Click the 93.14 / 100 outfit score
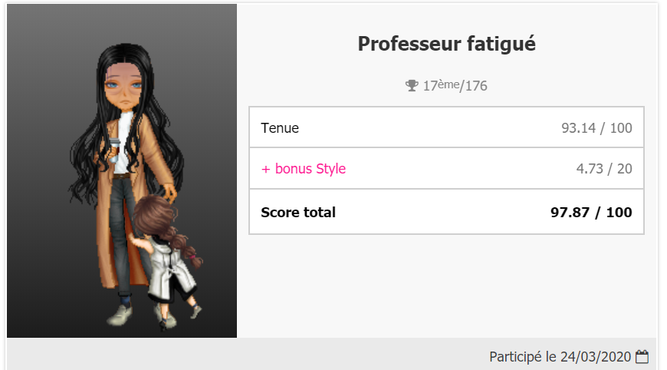Viewport: 667px width, 370px height. (x=596, y=127)
